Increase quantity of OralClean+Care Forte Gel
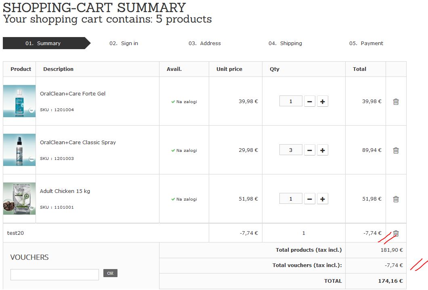 tap(322, 102)
